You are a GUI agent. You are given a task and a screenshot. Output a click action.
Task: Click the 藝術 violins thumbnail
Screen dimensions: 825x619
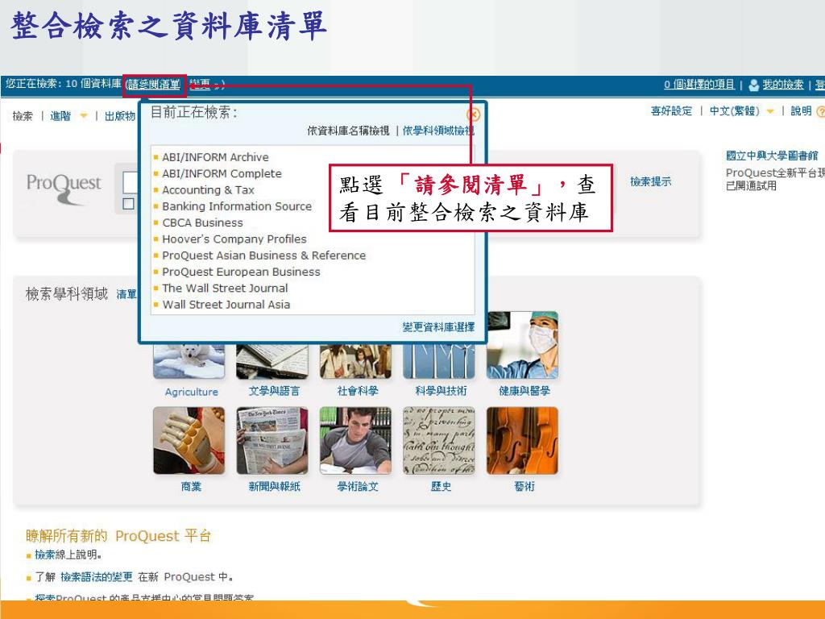click(522, 441)
